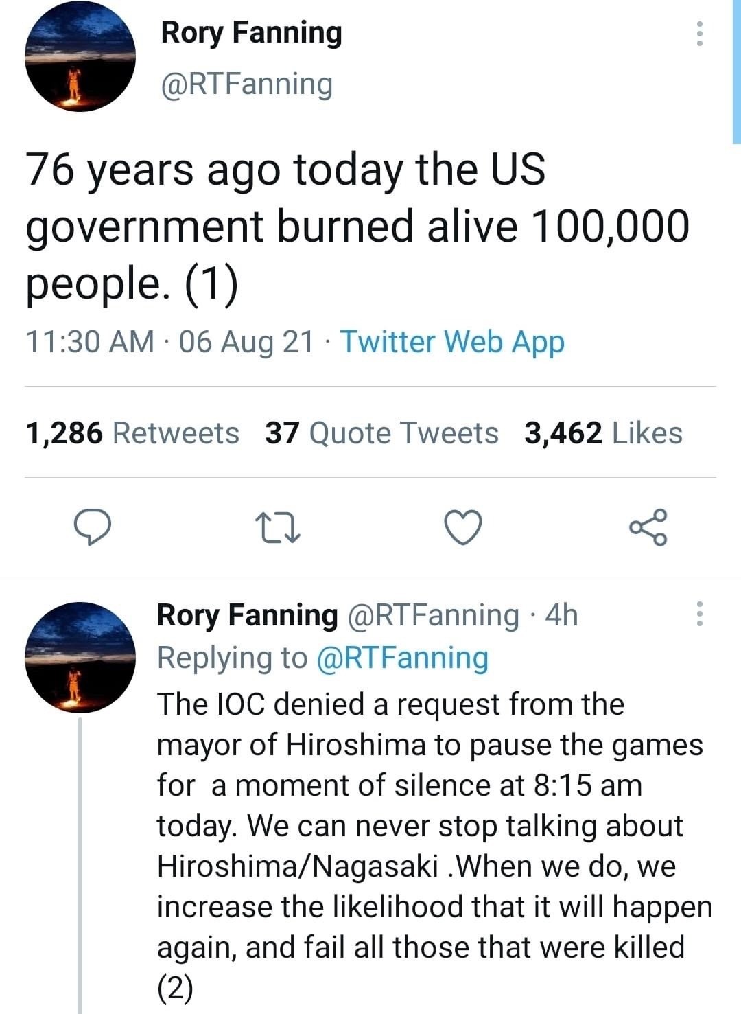Like the tweet with heart icon
Image resolution: width=741 pixels, height=1014 pixels.
pos(462,527)
